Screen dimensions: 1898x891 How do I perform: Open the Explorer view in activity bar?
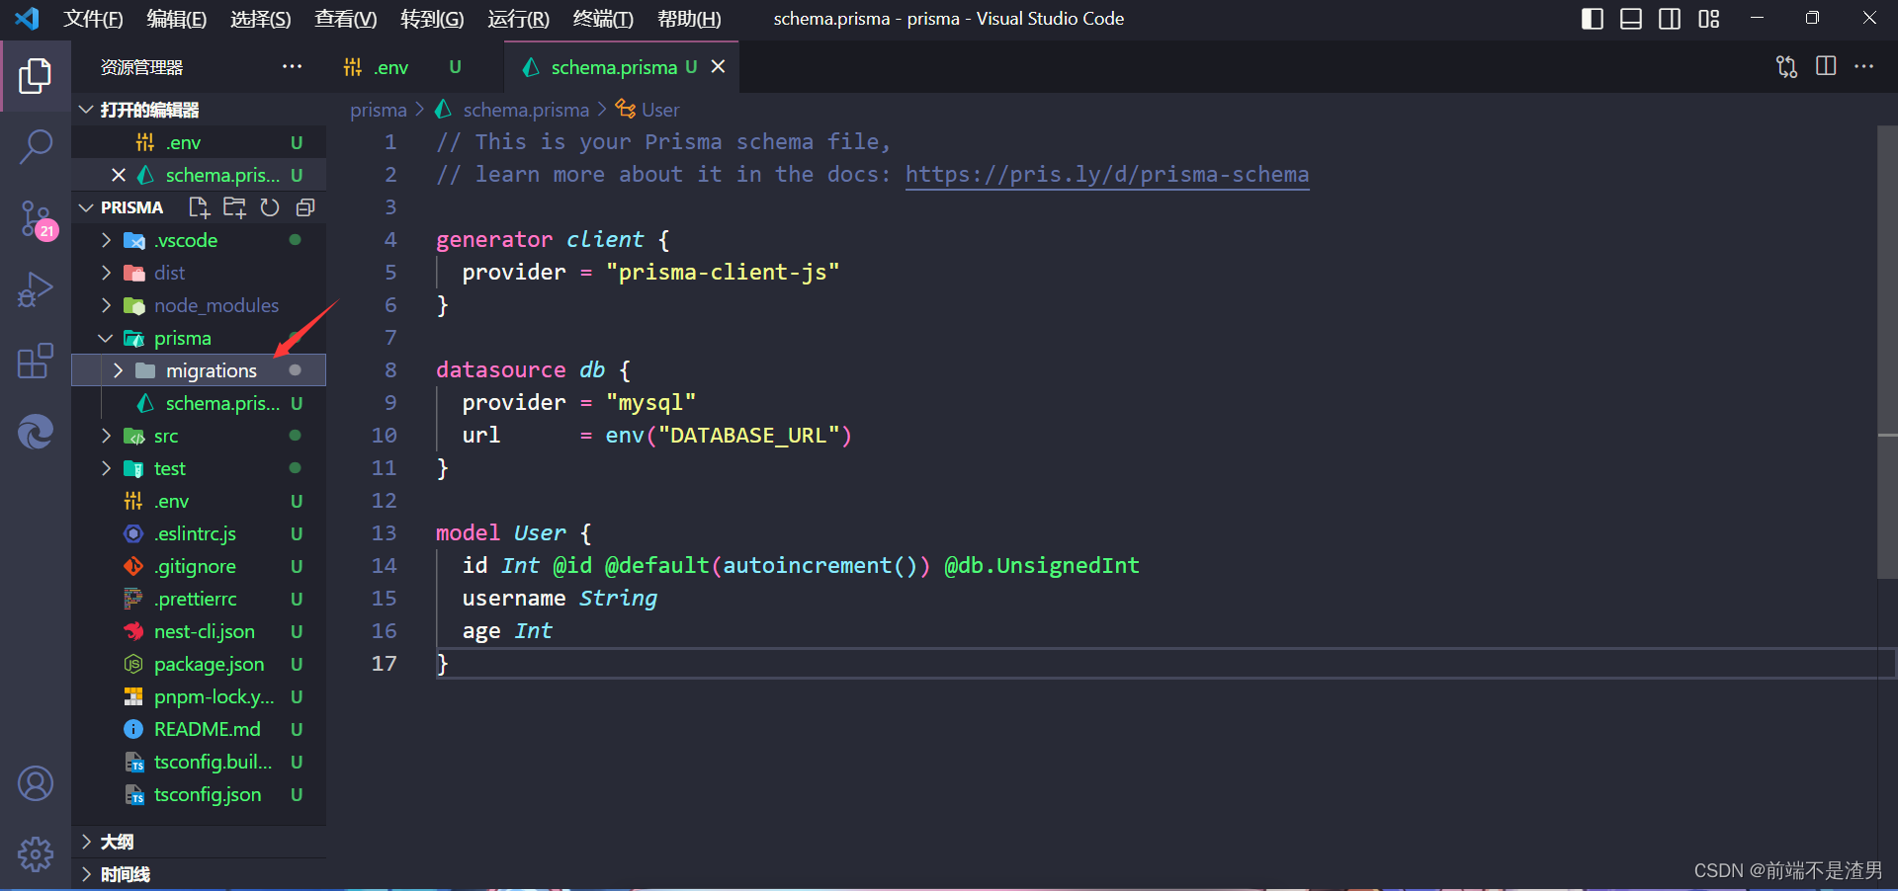click(x=36, y=76)
